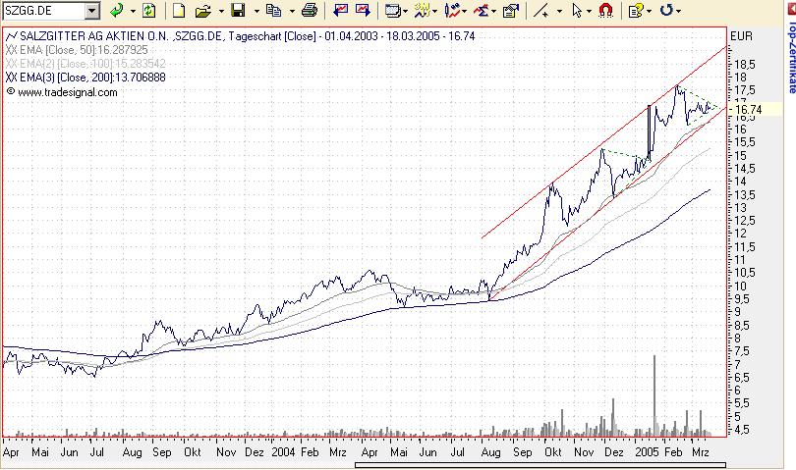Click the blue circular reset icon
This screenshot has height=470, width=796.
666,10
